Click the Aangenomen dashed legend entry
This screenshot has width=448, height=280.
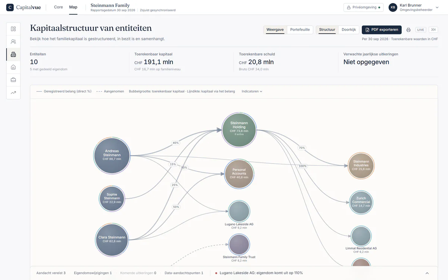(110, 91)
